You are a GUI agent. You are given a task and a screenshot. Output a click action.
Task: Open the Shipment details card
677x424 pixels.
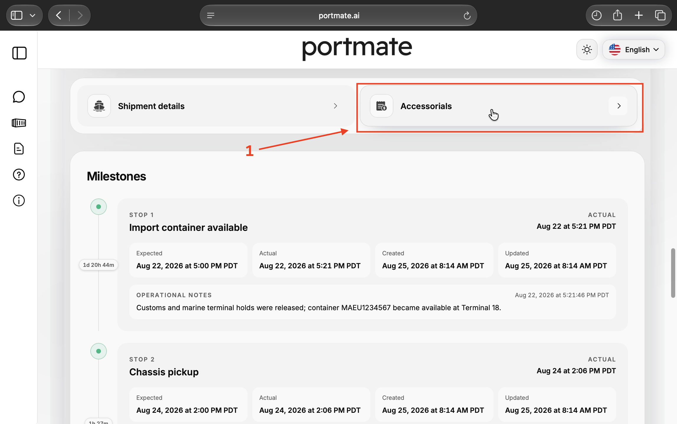coord(216,106)
